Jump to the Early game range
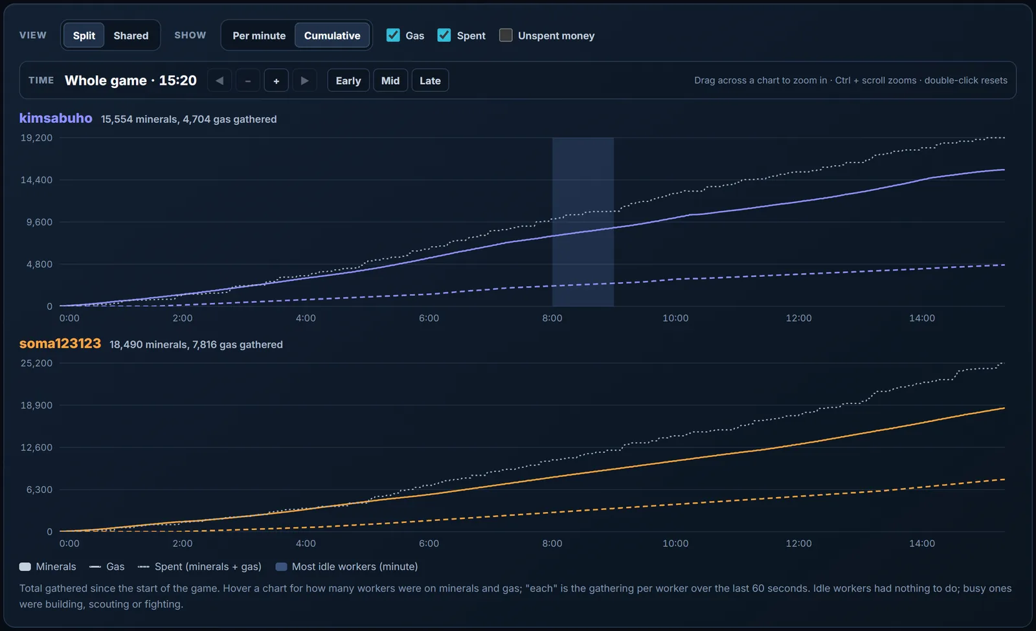 (x=348, y=81)
